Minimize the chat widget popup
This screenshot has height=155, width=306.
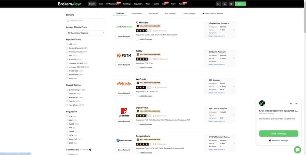296,103
